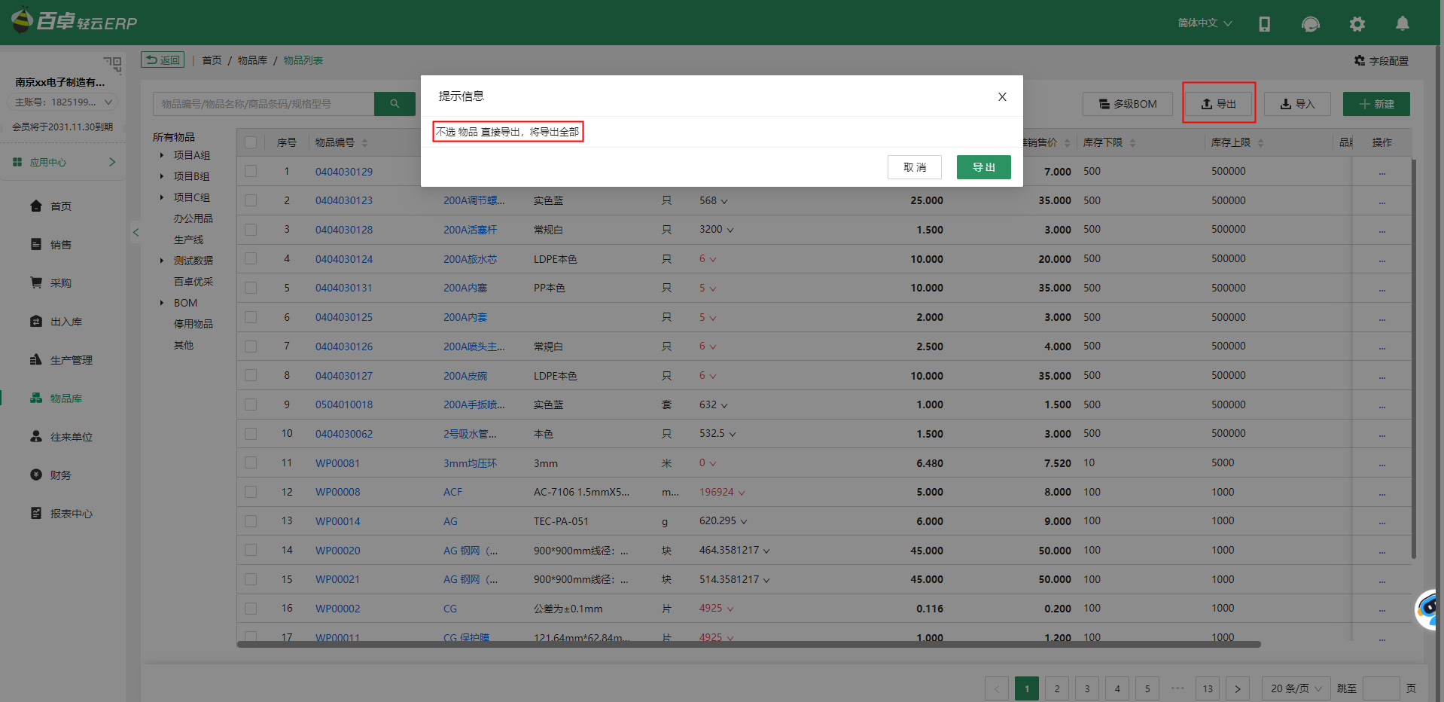
Task: Open 字段配置 field settings
Action: pos(1382,61)
